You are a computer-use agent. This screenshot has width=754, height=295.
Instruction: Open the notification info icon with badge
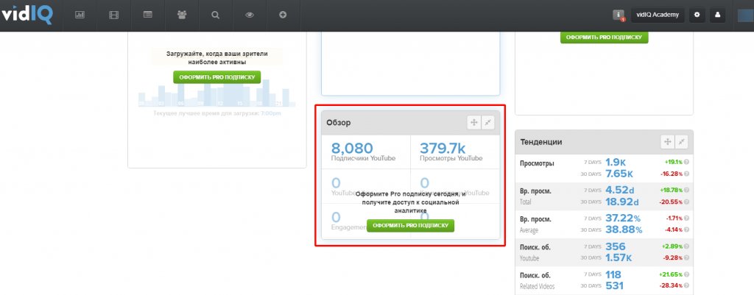coord(619,15)
